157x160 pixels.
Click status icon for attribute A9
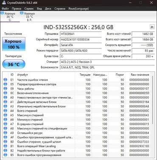pos(6,133)
